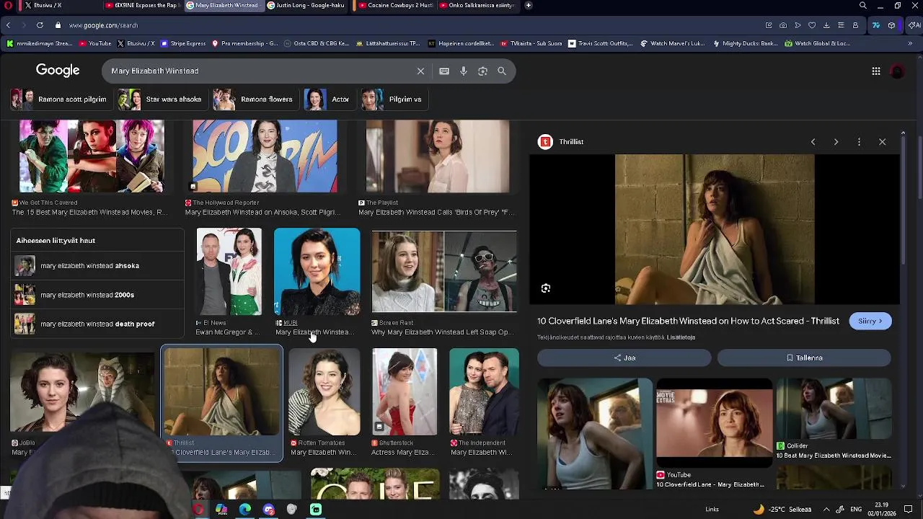Start voice search with the microphone icon
The image size is (923, 519).
click(464, 71)
